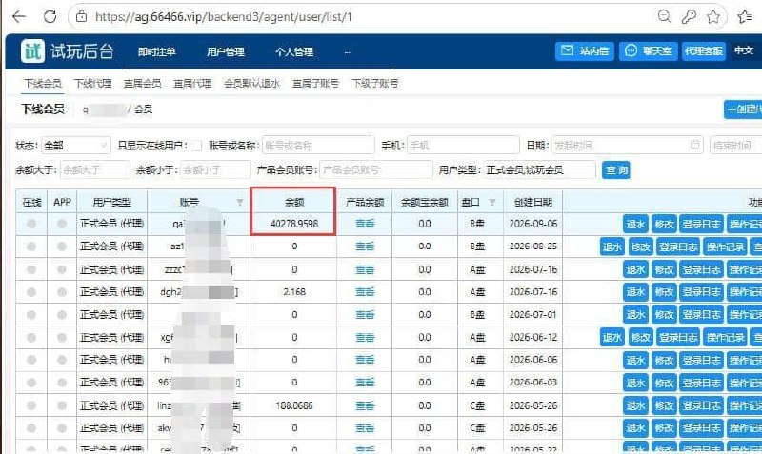Select the 产品余额 column header
Image resolution: width=762 pixels, height=454 pixels.
[365, 202]
